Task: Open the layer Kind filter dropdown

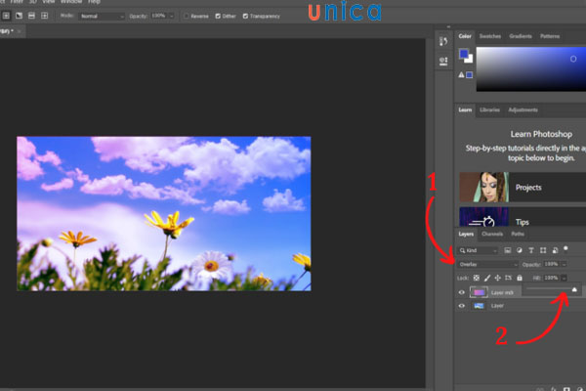Action: coord(480,251)
